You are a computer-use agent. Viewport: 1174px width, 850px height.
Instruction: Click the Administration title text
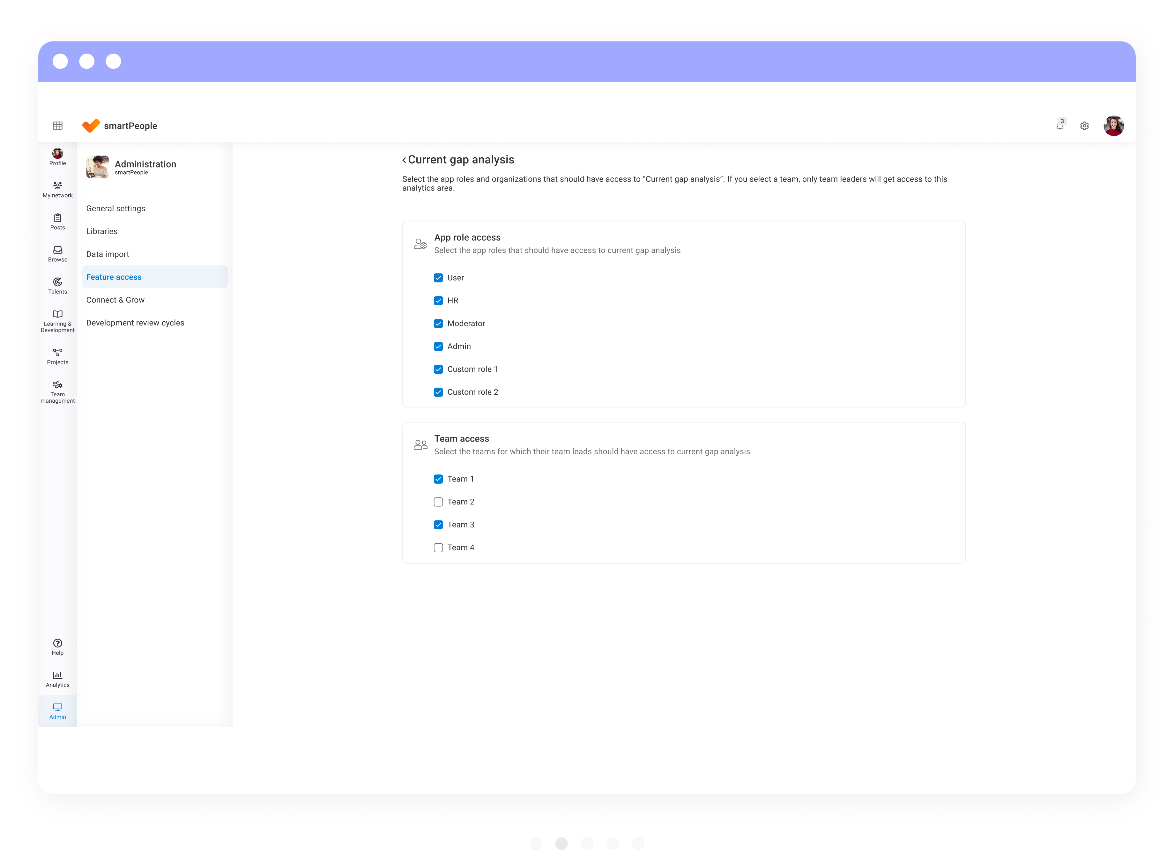145,164
